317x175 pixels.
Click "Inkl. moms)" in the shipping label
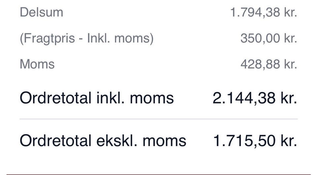(120, 38)
